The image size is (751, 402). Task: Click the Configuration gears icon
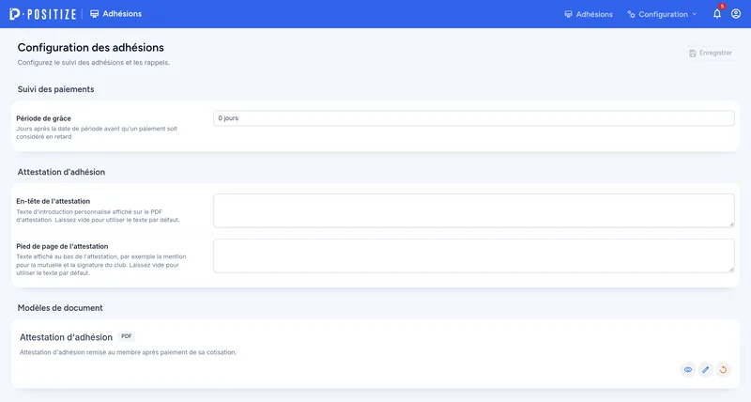[631, 14]
